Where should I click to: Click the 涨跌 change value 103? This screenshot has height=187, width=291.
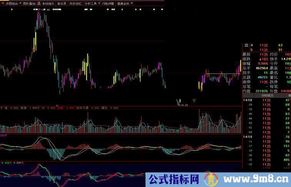(x=264, y=59)
